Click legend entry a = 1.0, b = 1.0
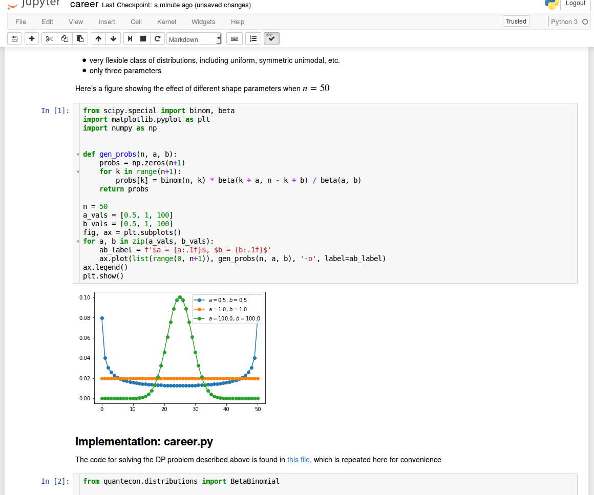This screenshot has height=495, width=594. (220, 309)
